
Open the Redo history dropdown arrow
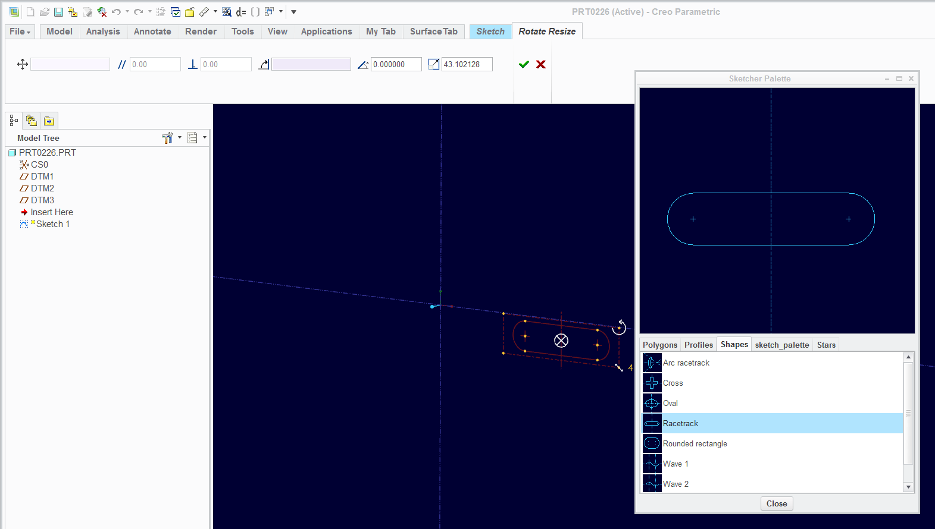click(x=149, y=12)
